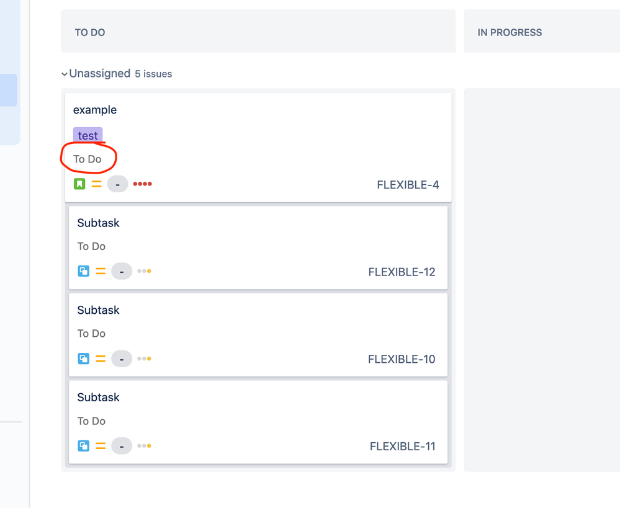Click the priority icon on FLEXIBLE-12

click(x=100, y=271)
